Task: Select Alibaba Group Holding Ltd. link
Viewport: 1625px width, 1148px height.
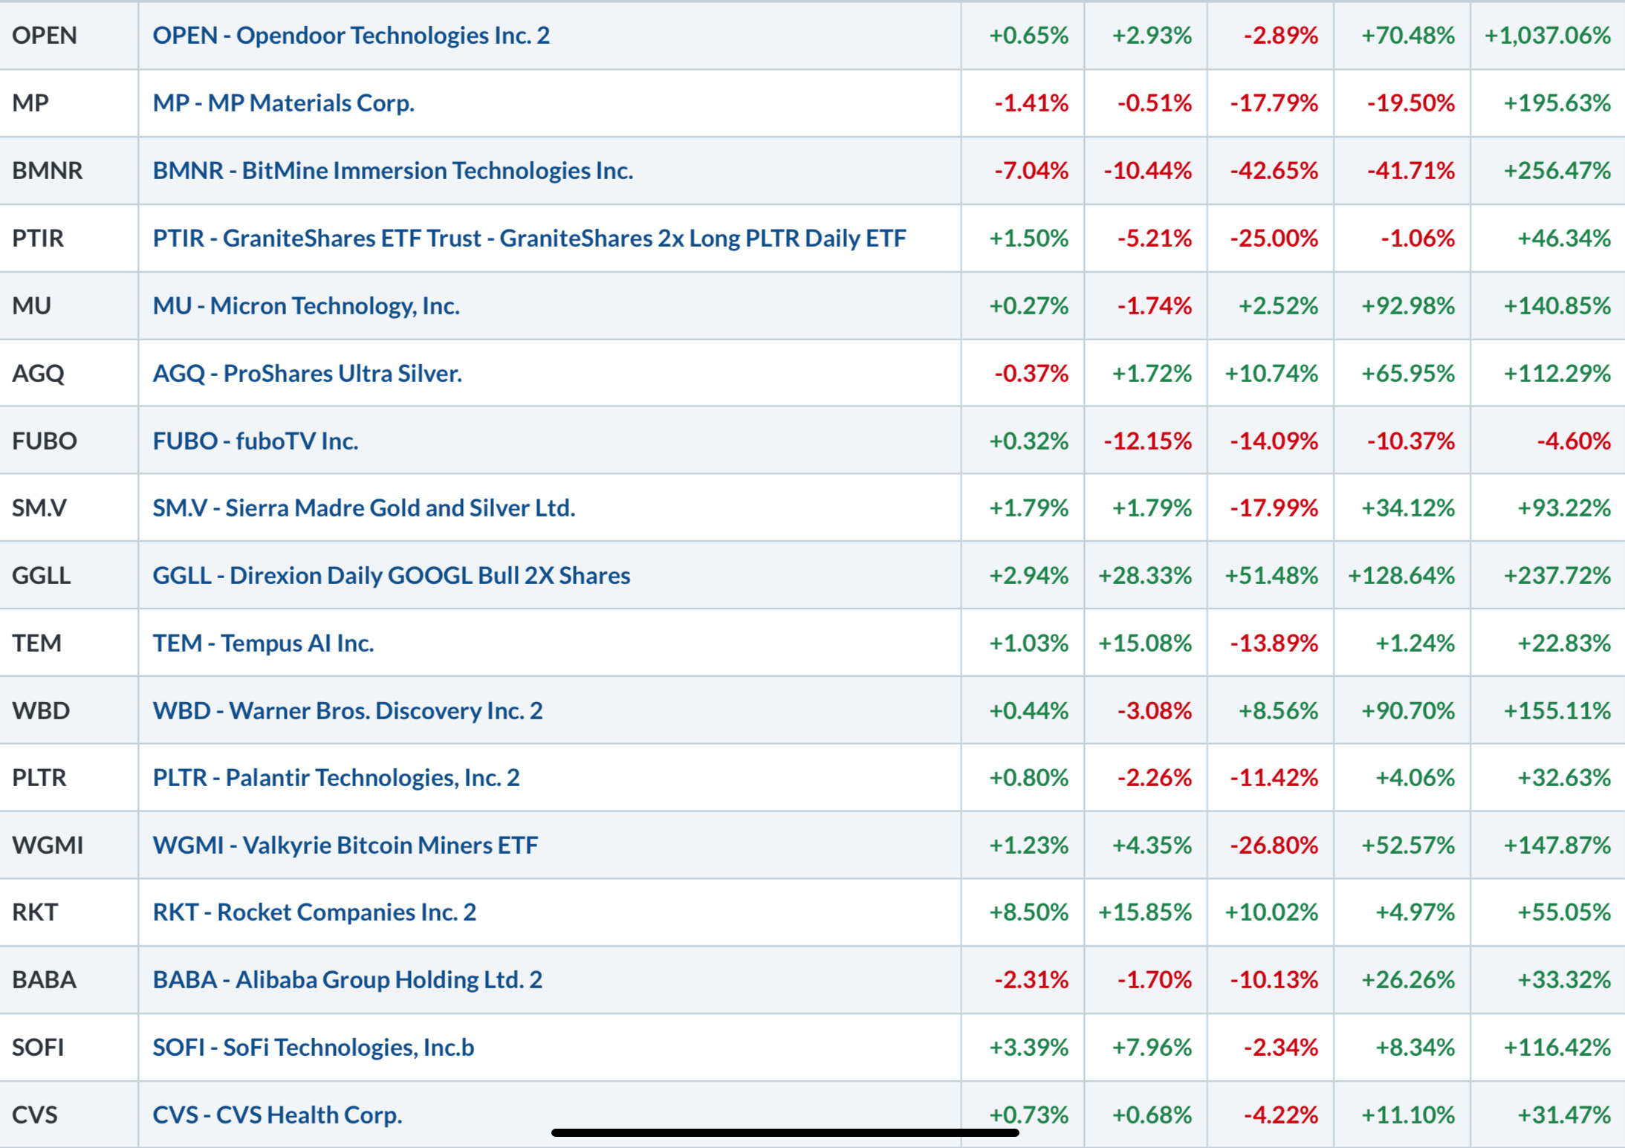Action: point(347,979)
